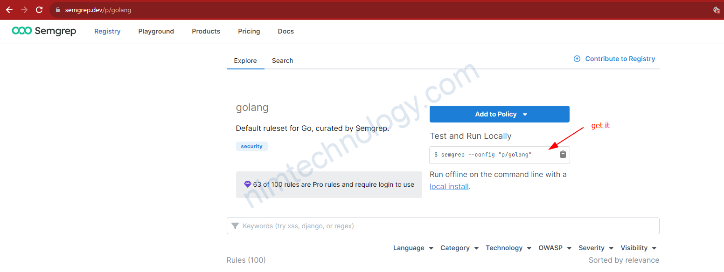Click the plus icon beside Contribute to Registry

click(x=577, y=59)
